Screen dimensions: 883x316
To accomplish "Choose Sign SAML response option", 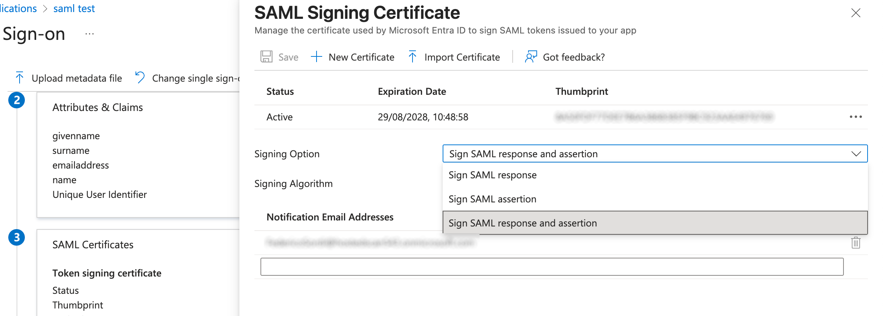I will tap(492, 175).
